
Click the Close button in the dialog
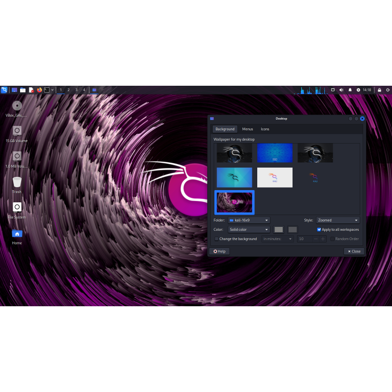point(354,251)
